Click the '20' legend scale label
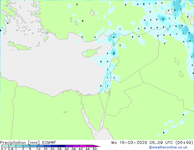Viewport: 194px width, 150px height. [x=52, y=149]
